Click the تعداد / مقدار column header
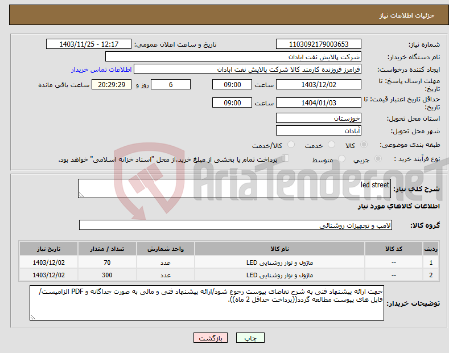 pyautogui.click(x=107, y=249)
